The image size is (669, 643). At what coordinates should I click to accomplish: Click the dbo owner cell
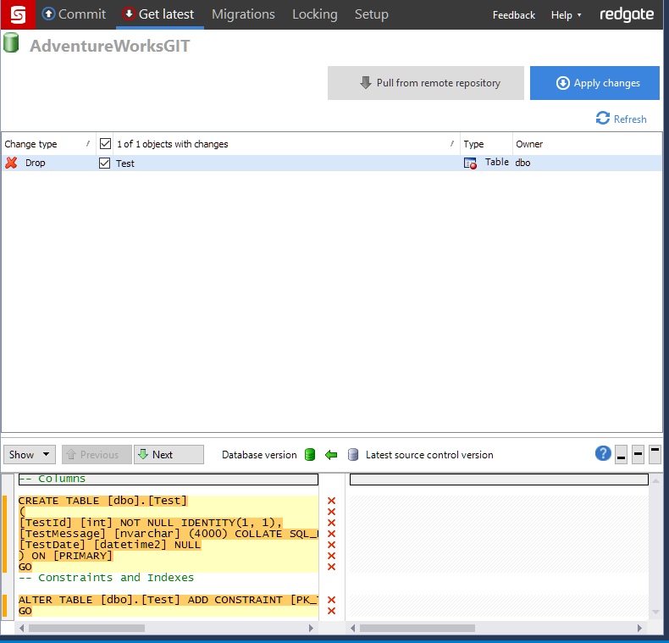(x=522, y=163)
